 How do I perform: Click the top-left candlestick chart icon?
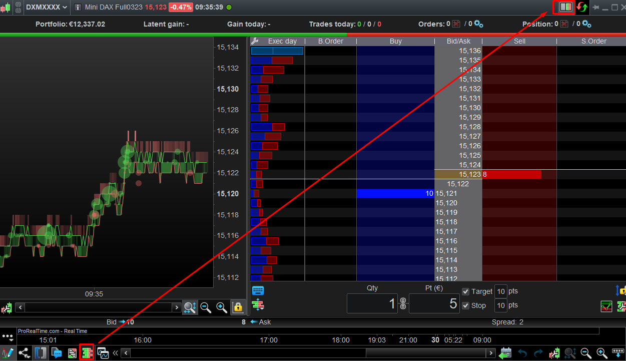click(5, 7)
